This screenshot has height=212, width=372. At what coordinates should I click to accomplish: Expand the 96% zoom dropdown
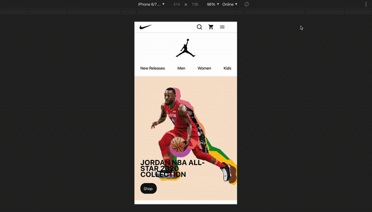(x=213, y=4)
